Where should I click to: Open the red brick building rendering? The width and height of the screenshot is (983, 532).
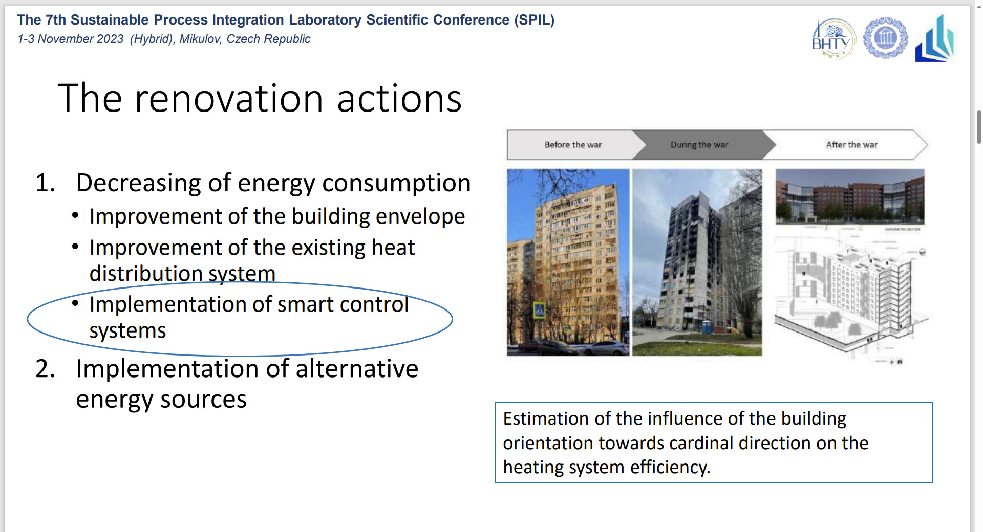click(x=850, y=197)
